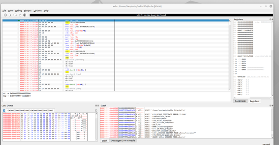279x145 pixels.
Task: Click the RIP register value 00007f183f1e5100
Action: pyautogui.click(x=245, y=56)
